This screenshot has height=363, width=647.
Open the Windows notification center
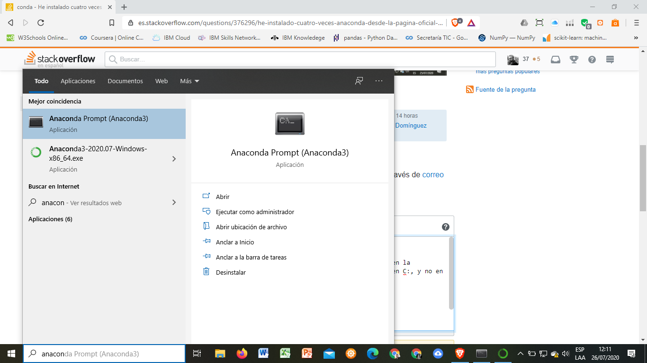coord(631,354)
